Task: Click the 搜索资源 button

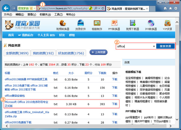Action: [x=165, y=46]
